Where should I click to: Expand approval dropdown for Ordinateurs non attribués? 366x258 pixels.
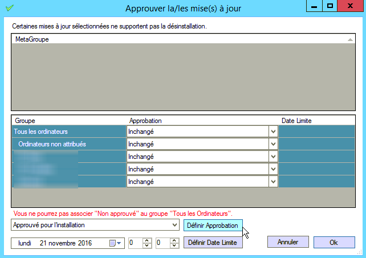273,144
